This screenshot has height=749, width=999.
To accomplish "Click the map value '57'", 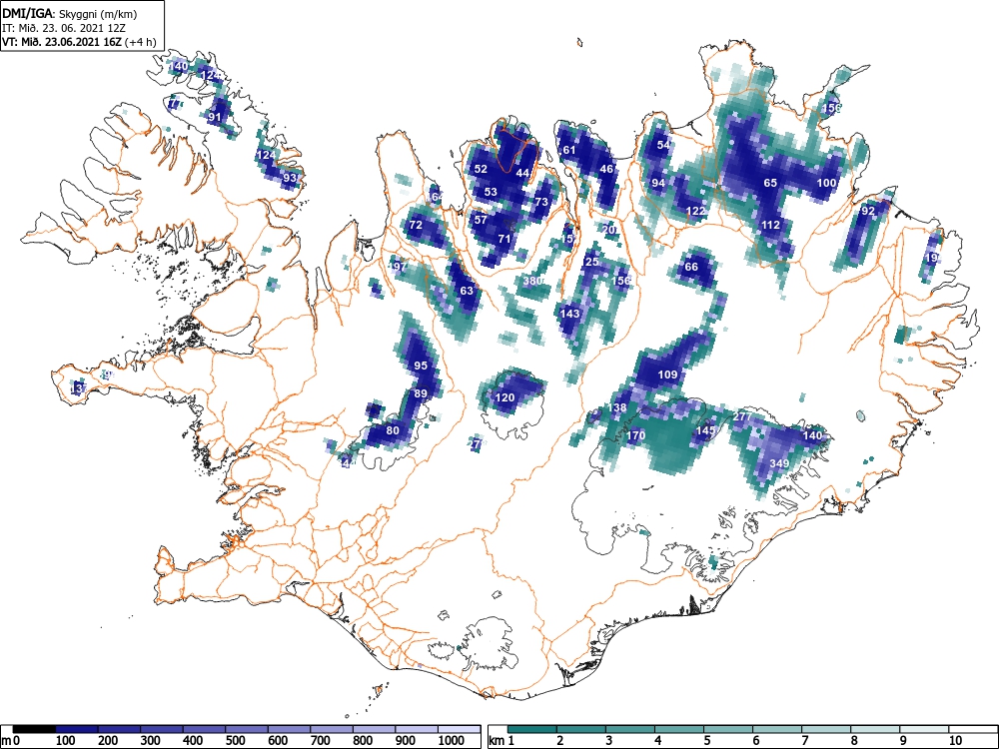I will click(x=481, y=220).
